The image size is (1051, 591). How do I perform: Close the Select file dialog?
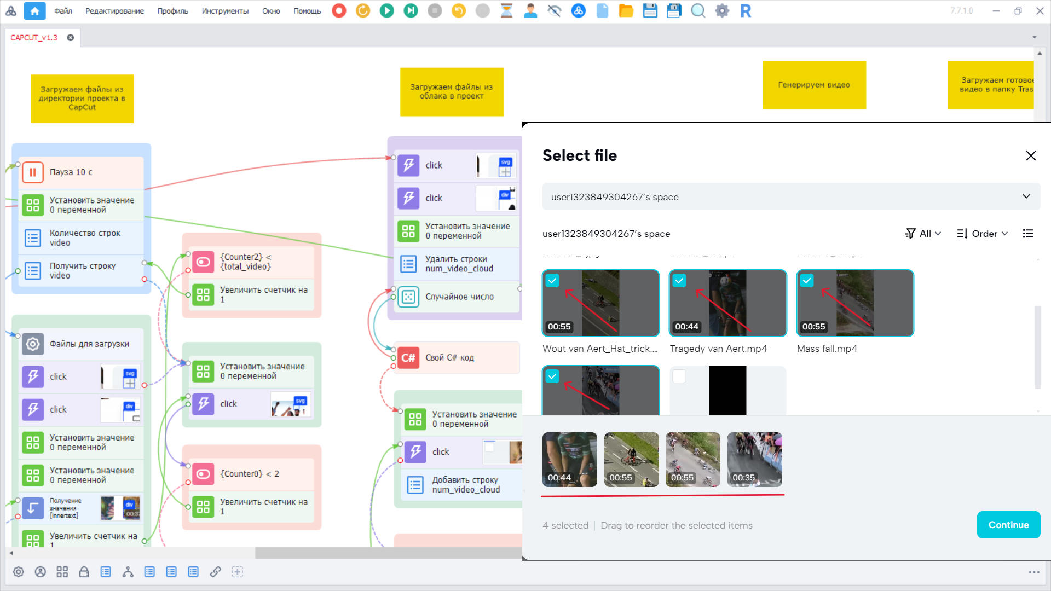pos(1031,156)
